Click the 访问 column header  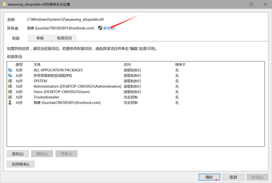[x=127, y=65]
